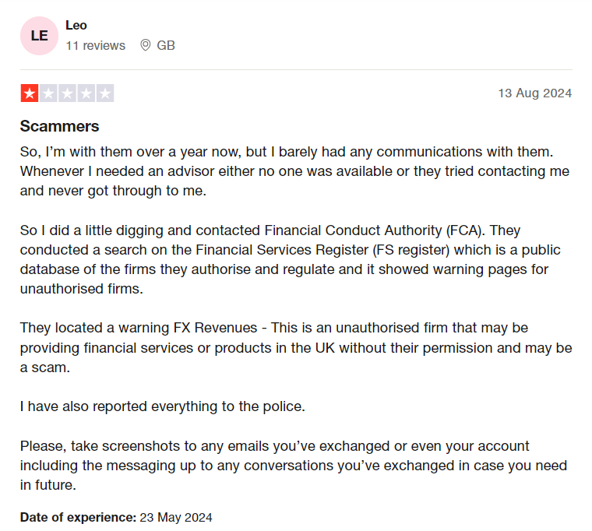This screenshot has height=531, width=592.
Task: Click the 11 reviews count
Action: (x=96, y=46)
